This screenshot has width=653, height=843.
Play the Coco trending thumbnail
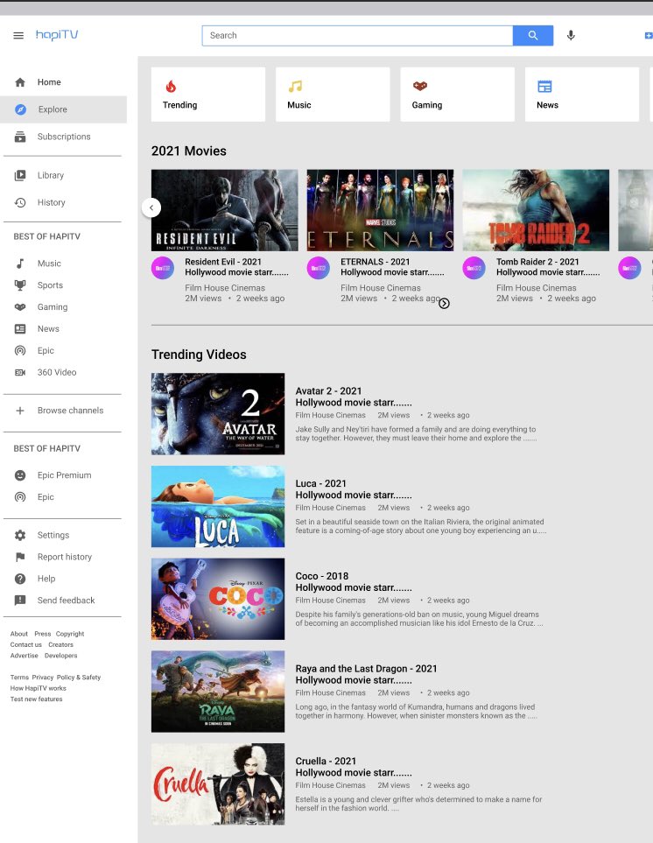218,599
